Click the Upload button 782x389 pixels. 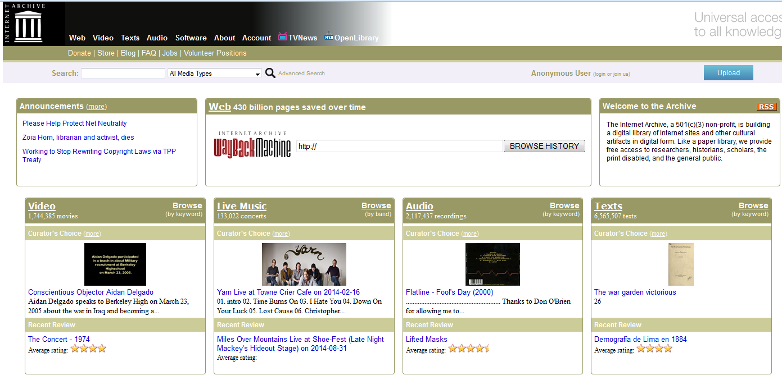pyautogui.click(x=728, y=73)
